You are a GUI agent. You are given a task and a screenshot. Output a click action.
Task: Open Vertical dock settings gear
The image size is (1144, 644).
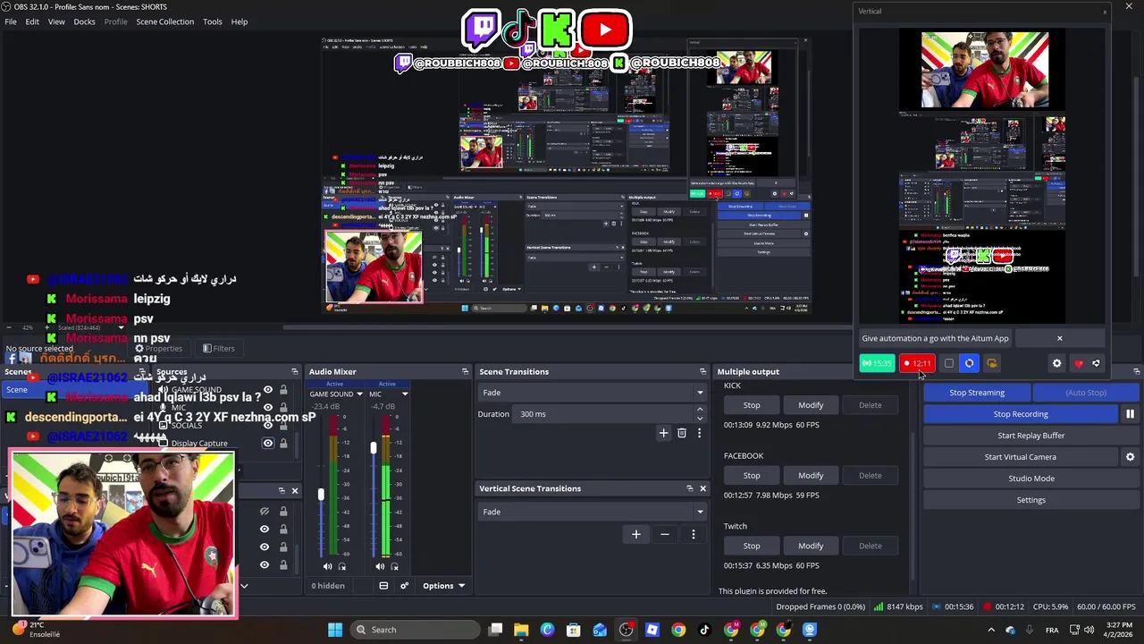1056,363
